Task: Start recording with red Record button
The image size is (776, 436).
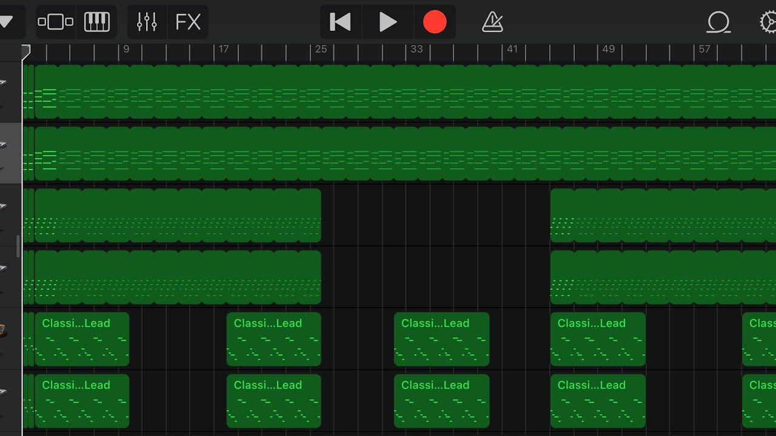Action: (435, 22)
